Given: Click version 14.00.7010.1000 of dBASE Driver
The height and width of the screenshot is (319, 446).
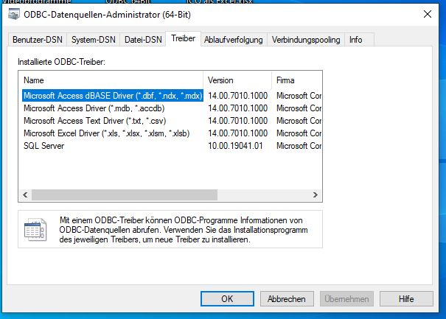Looking at the screenshot, I should [x=238, y=96].
